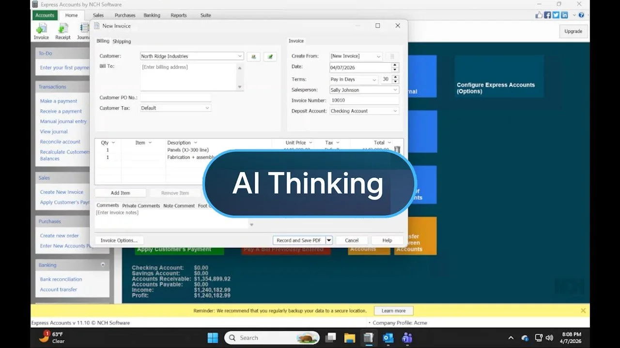
Task: Click the Invoice Options button
Action: point(119,240)
